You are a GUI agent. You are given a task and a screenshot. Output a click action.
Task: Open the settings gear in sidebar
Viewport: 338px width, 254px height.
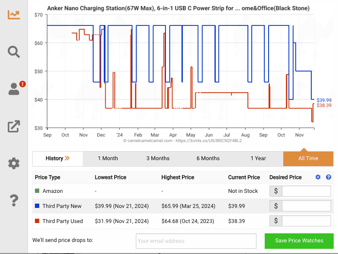tap(14, 164)
